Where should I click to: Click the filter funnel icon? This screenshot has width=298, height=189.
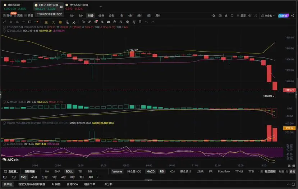tap(134, 22)
